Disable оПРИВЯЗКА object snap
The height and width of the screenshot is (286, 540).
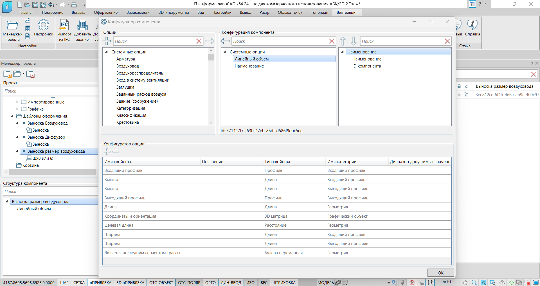click(x=100, y=283)
